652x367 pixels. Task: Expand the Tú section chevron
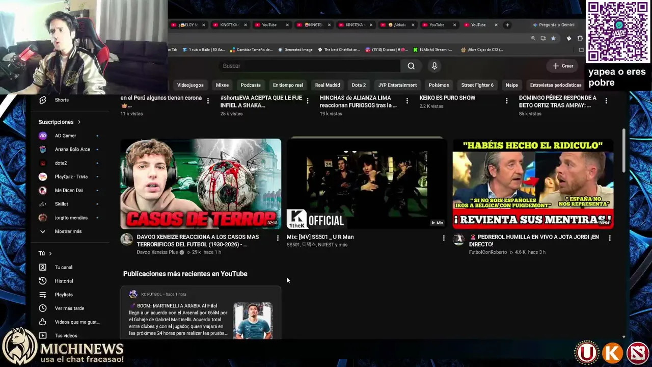50,253
